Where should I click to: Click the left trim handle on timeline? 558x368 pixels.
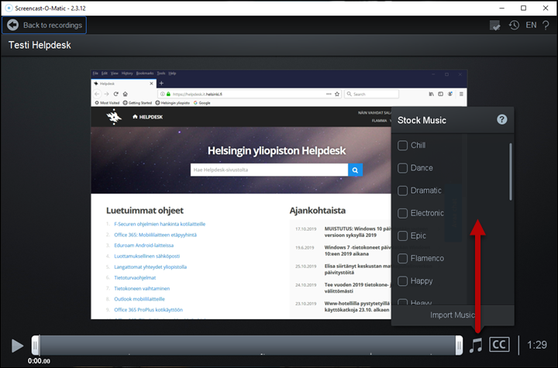point(35,346)
